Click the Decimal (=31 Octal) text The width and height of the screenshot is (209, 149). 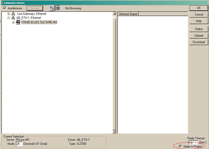point(35,144)
